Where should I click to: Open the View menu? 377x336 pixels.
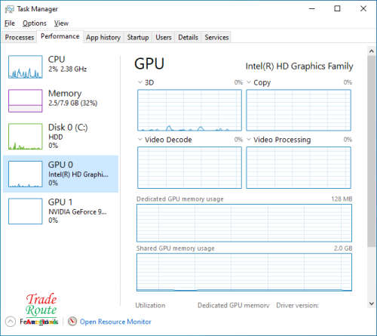[61, 23]
